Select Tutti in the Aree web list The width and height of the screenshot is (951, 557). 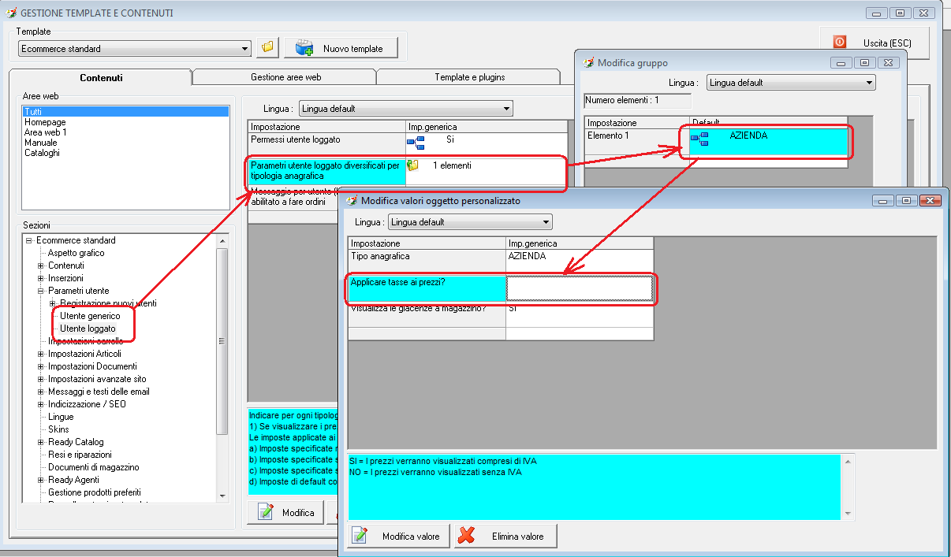(126, 112)
